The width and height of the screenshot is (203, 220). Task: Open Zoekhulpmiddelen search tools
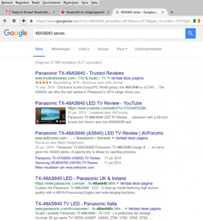point(148,49)
